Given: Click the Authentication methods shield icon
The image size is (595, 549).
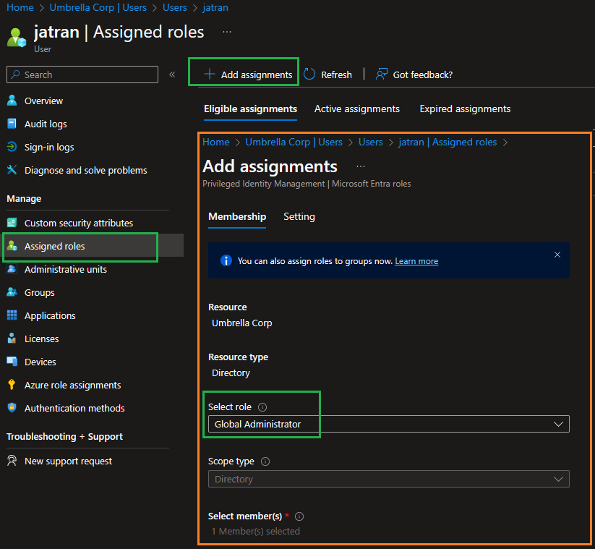Looking at the screenshot, I should 12,408.
